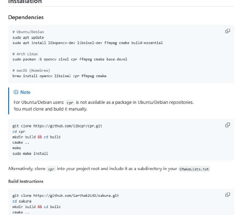
Task: Copy the sakura build instructions code block
Action: 228,195
